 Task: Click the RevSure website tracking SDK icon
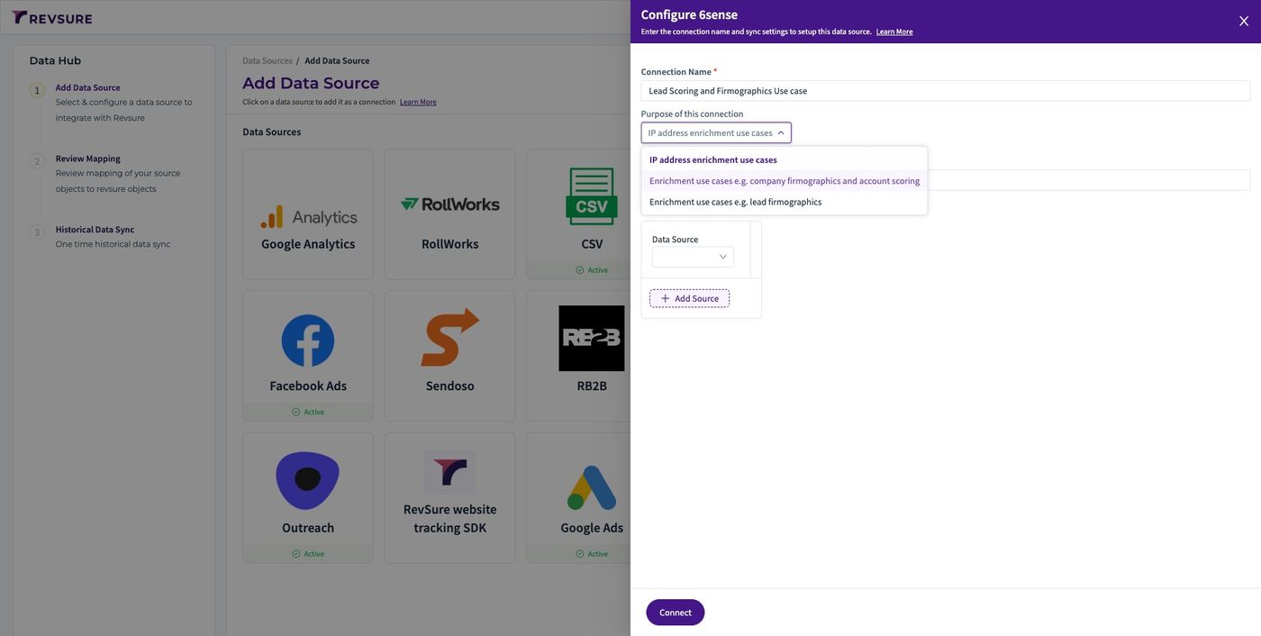[x=449, y=473]
